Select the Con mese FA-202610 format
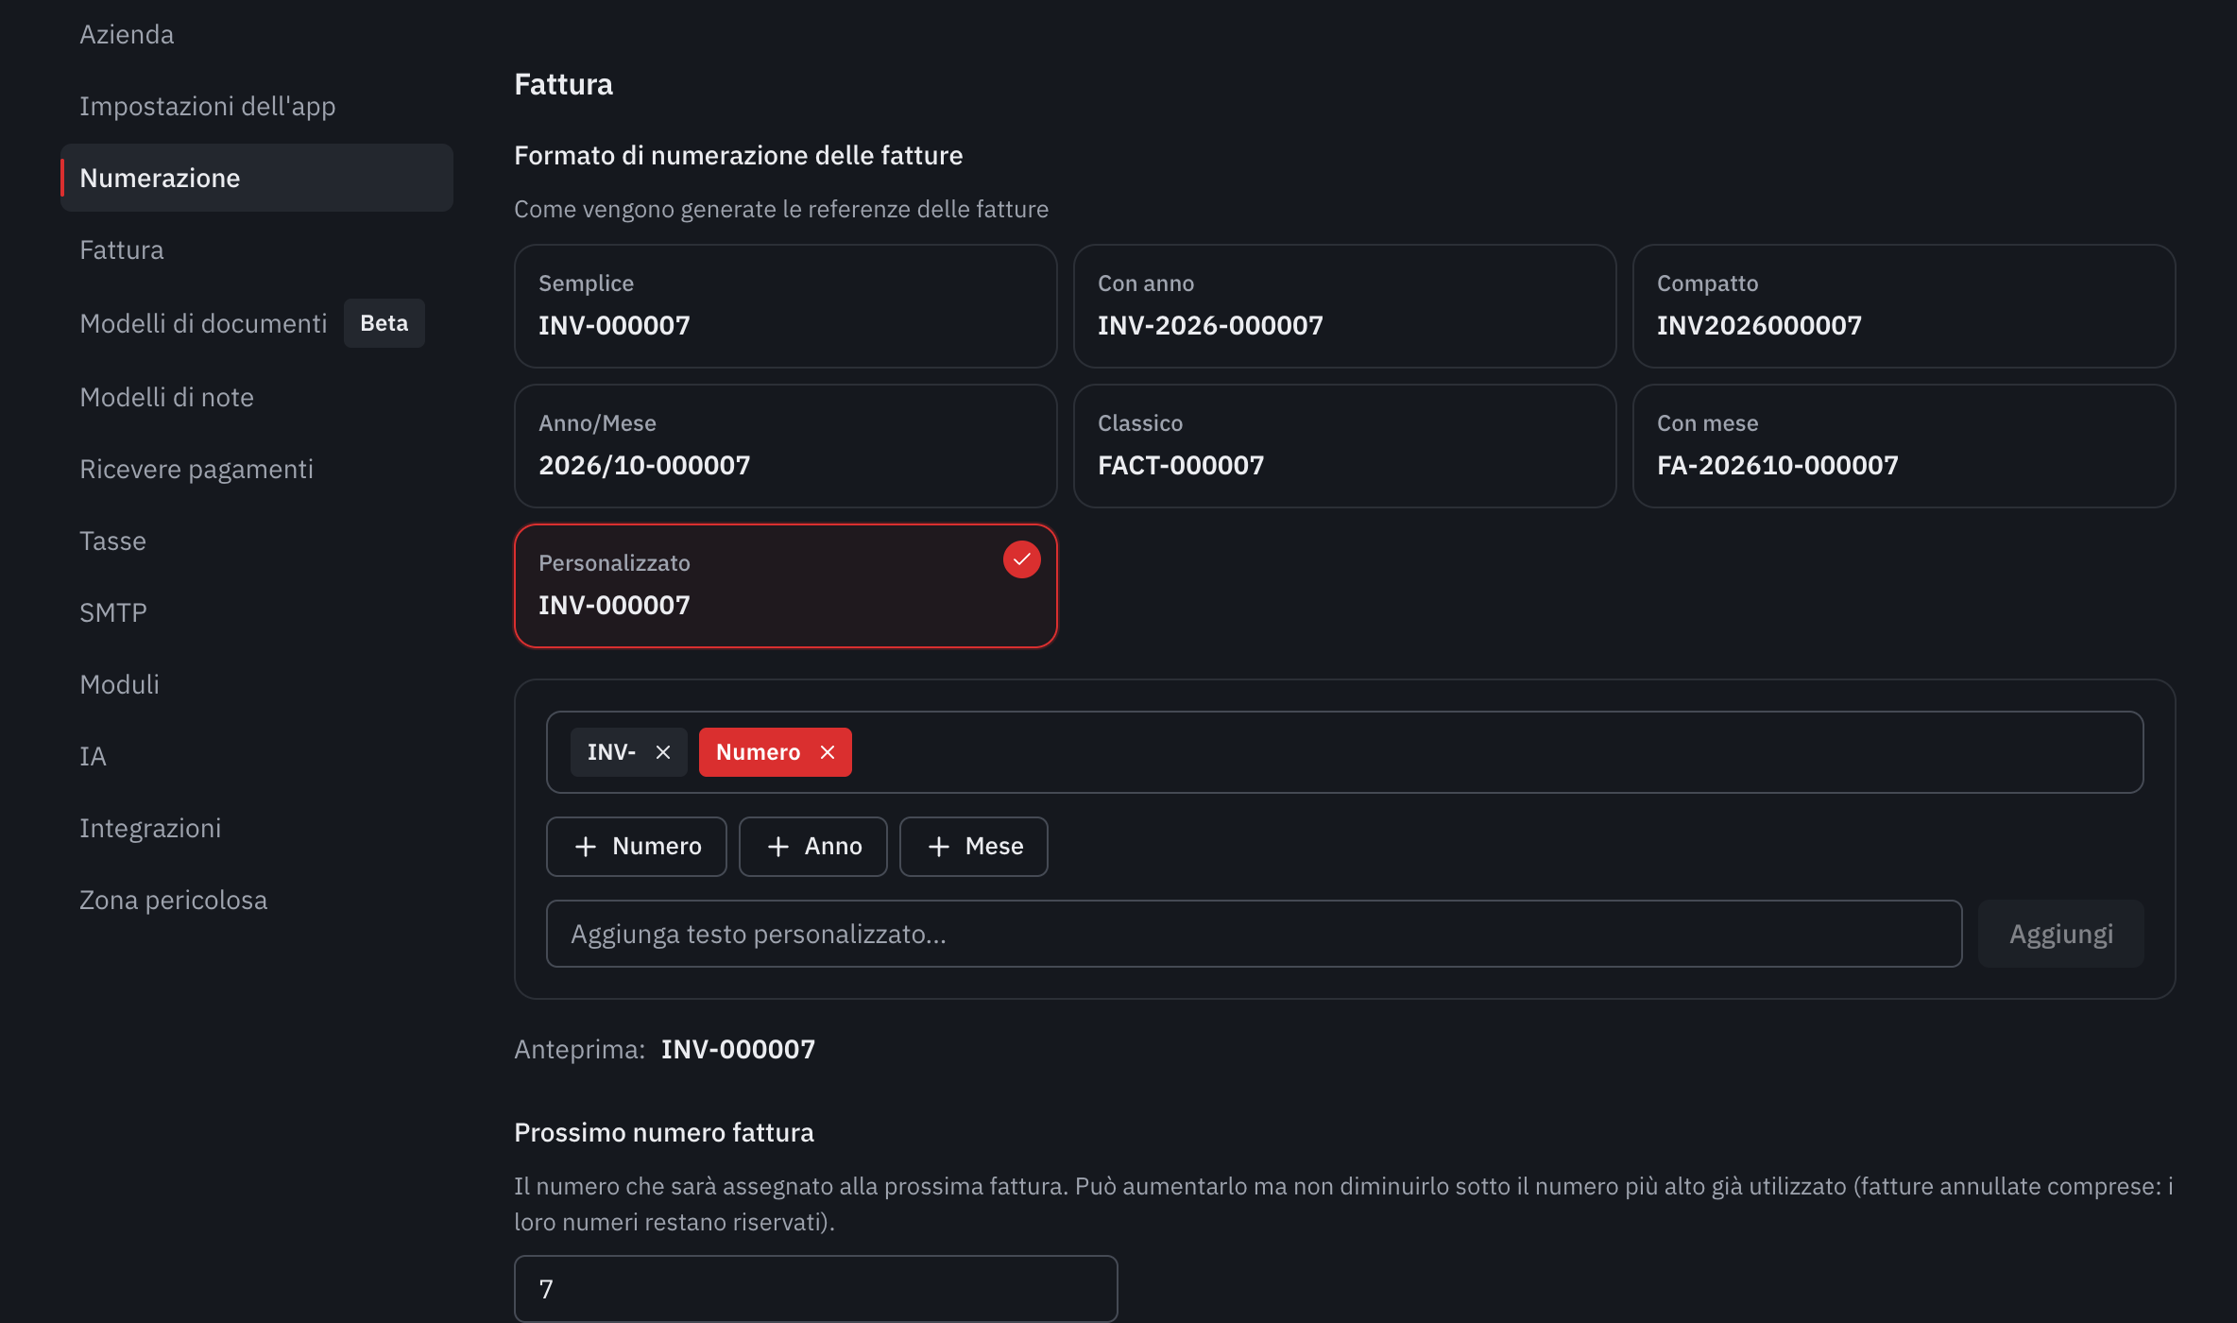Screen dimensions: 2237x1323 point(1904,446)
